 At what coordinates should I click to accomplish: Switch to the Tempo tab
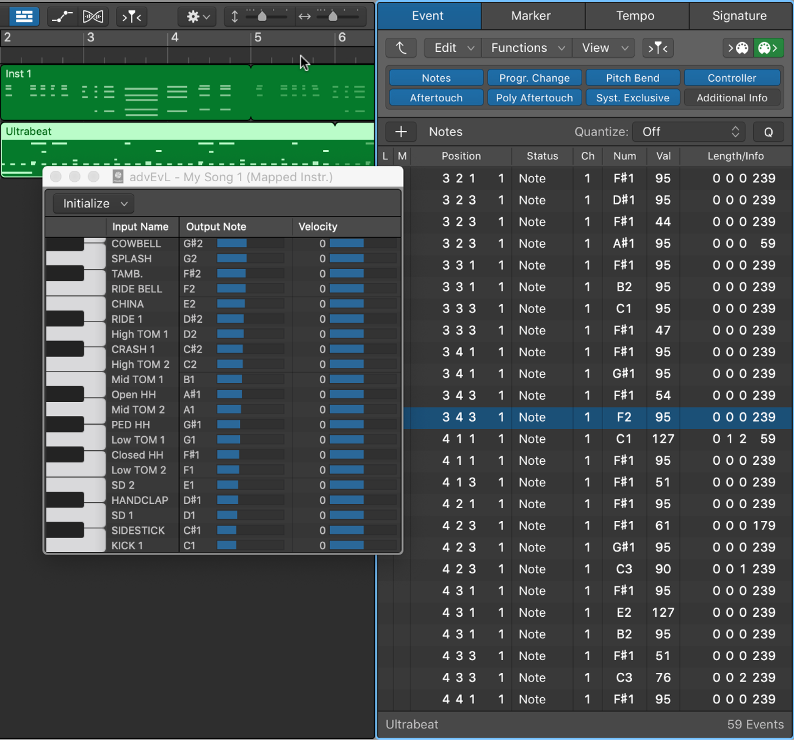click(x=637, y=16)
